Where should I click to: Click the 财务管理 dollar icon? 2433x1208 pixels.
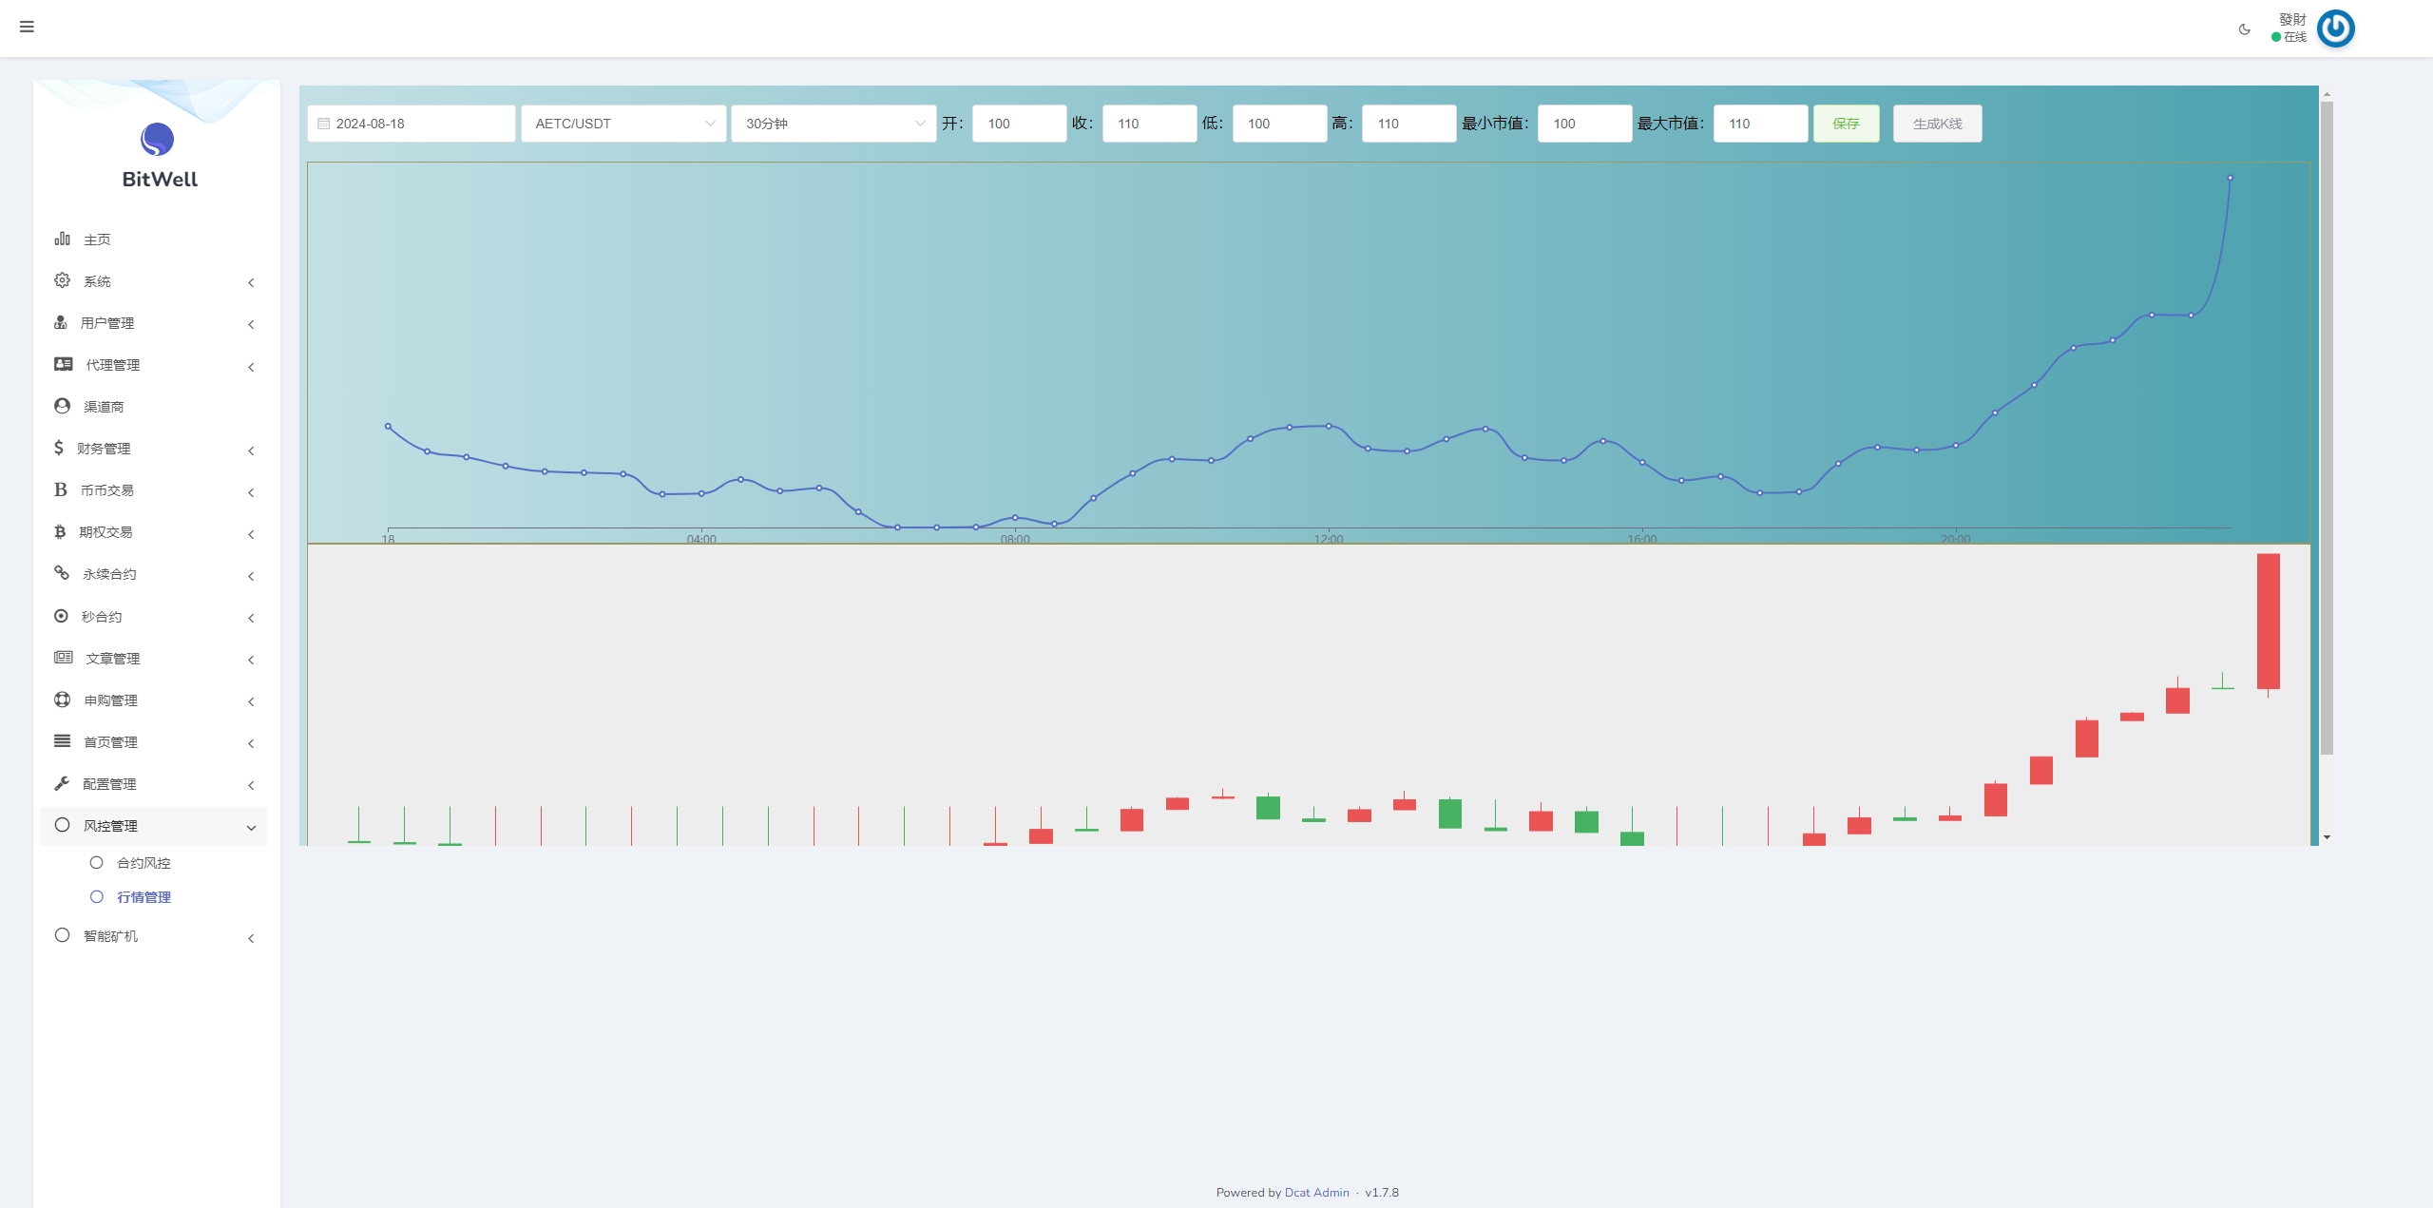click(59, 448)
